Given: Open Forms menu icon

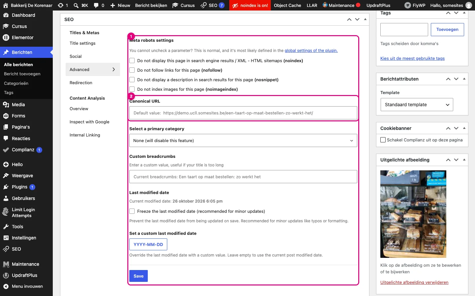Looking at the screenshot, I should point(6,116).
